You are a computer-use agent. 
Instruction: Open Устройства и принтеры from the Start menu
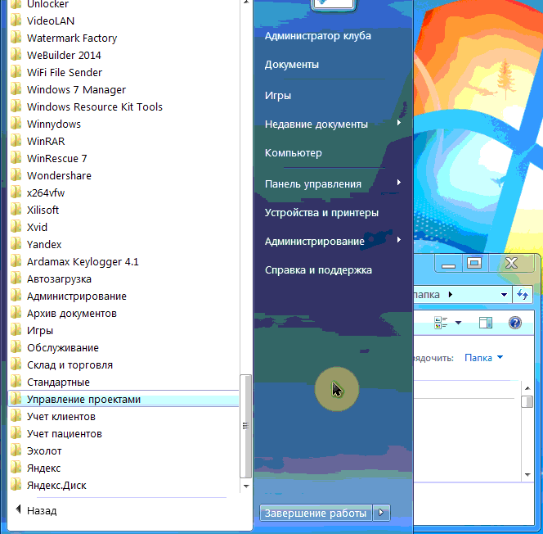point(321,213)
